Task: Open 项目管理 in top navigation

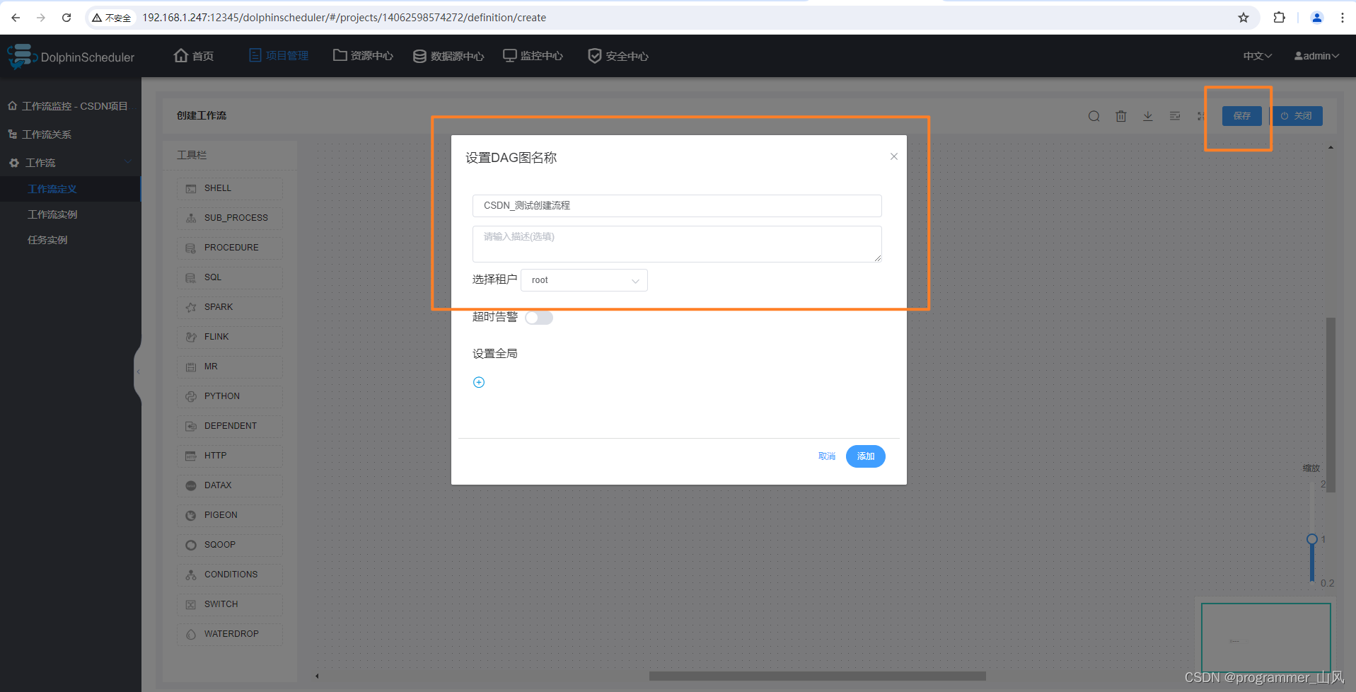Action: click(x=279, y=56)
